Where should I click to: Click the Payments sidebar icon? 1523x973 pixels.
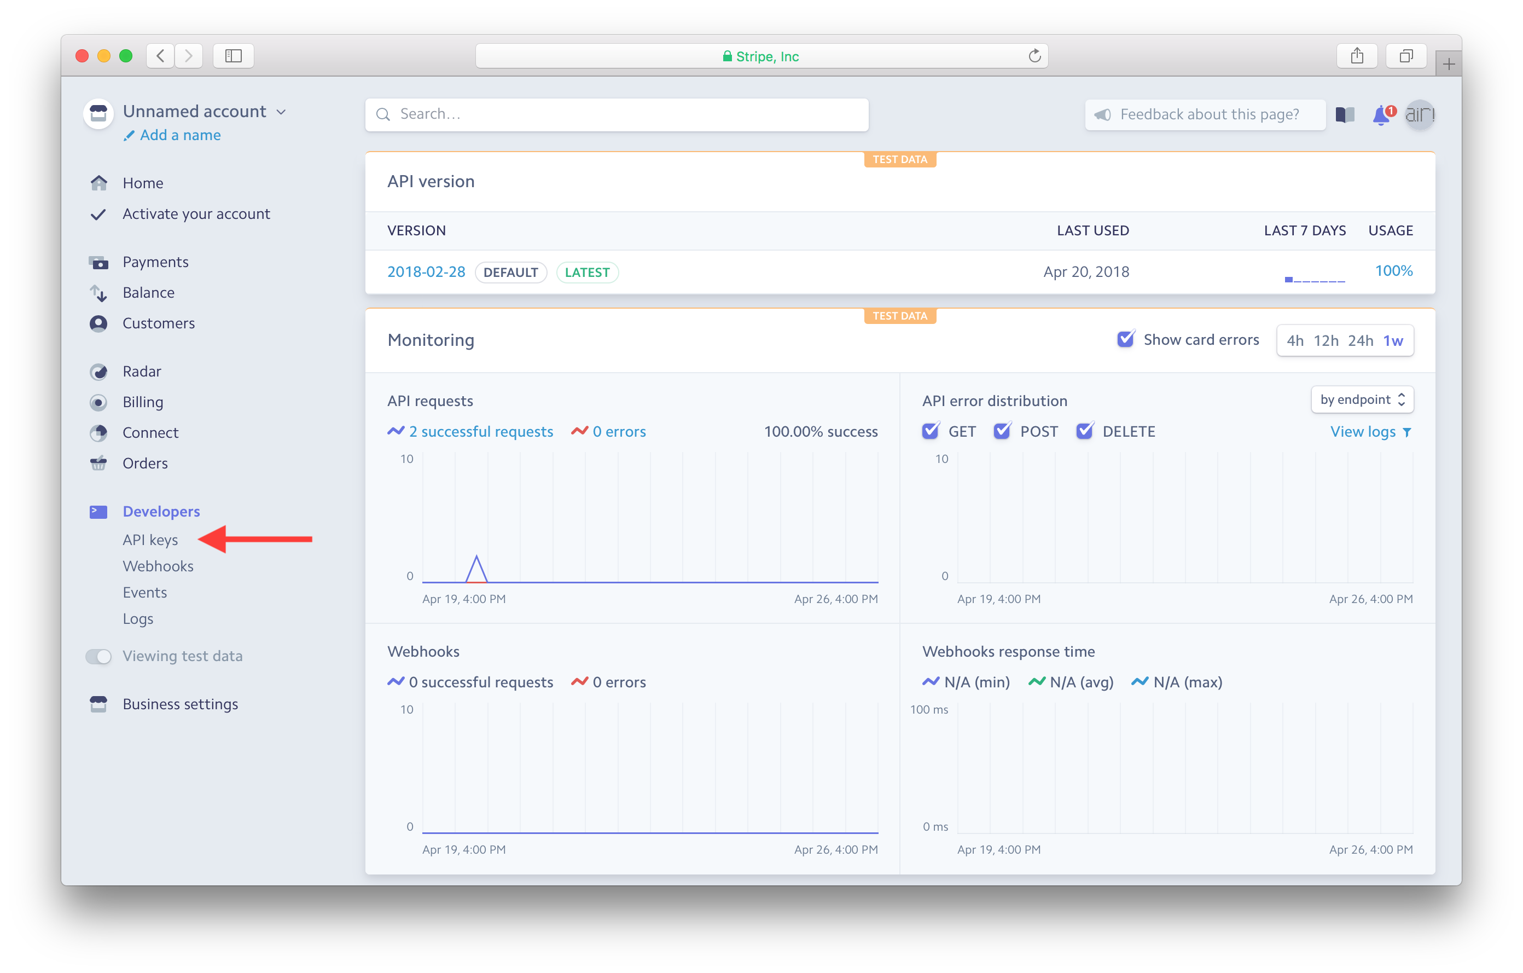click(x=98, y=262)
